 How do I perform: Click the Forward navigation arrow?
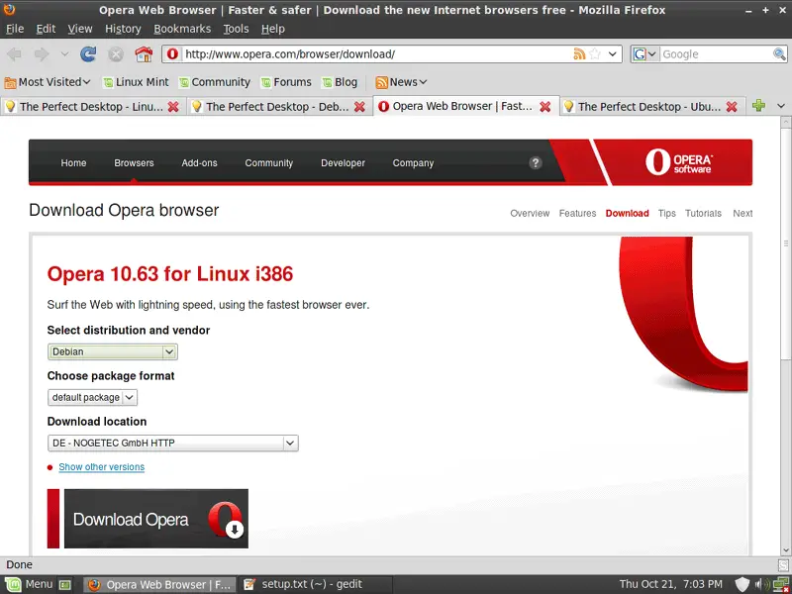42,54
